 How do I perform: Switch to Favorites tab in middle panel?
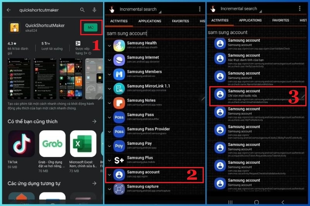point(181,21)
